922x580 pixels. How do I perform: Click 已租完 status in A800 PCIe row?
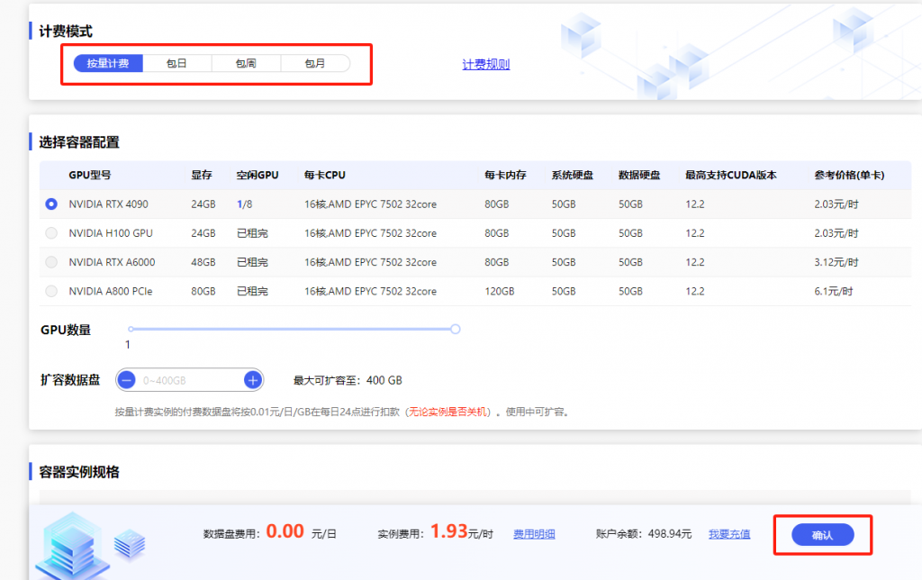(252, 291)
